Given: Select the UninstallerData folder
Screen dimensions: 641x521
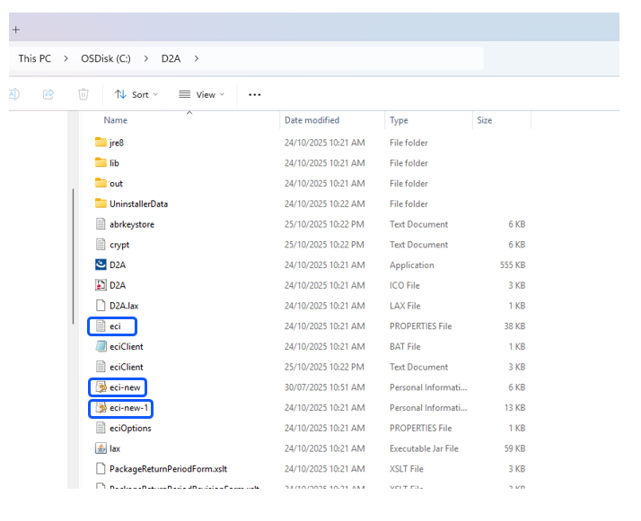Looking at the screenshot, I should point(138,204).
